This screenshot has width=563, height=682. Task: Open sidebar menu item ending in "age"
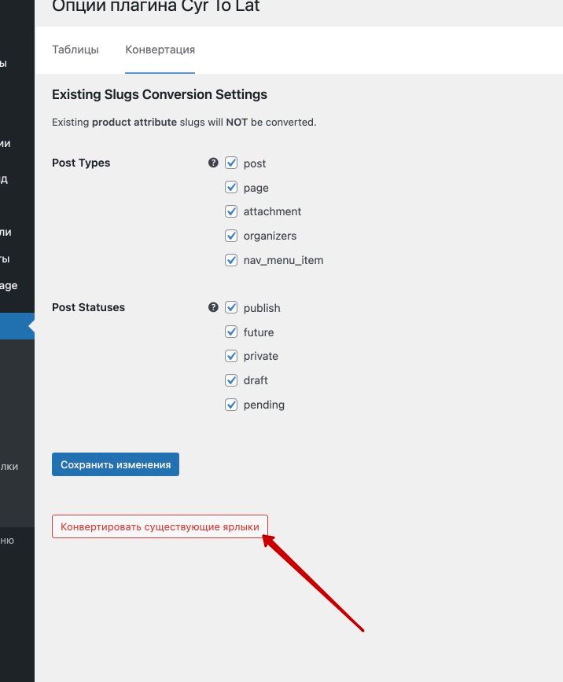(9, 285)
